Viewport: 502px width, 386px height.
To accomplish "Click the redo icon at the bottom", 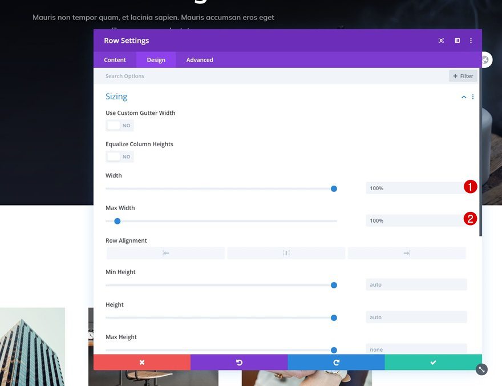I will coord(336,362).
